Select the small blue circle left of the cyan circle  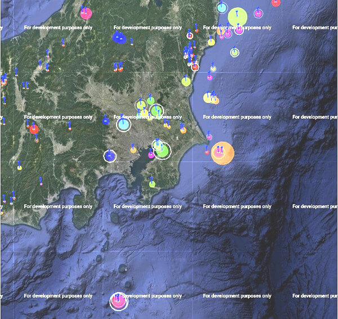(105, 120)
